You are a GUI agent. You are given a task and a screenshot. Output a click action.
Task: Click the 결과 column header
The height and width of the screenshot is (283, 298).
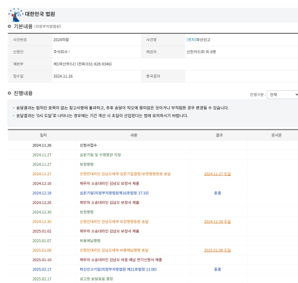(x=219, y=135)
